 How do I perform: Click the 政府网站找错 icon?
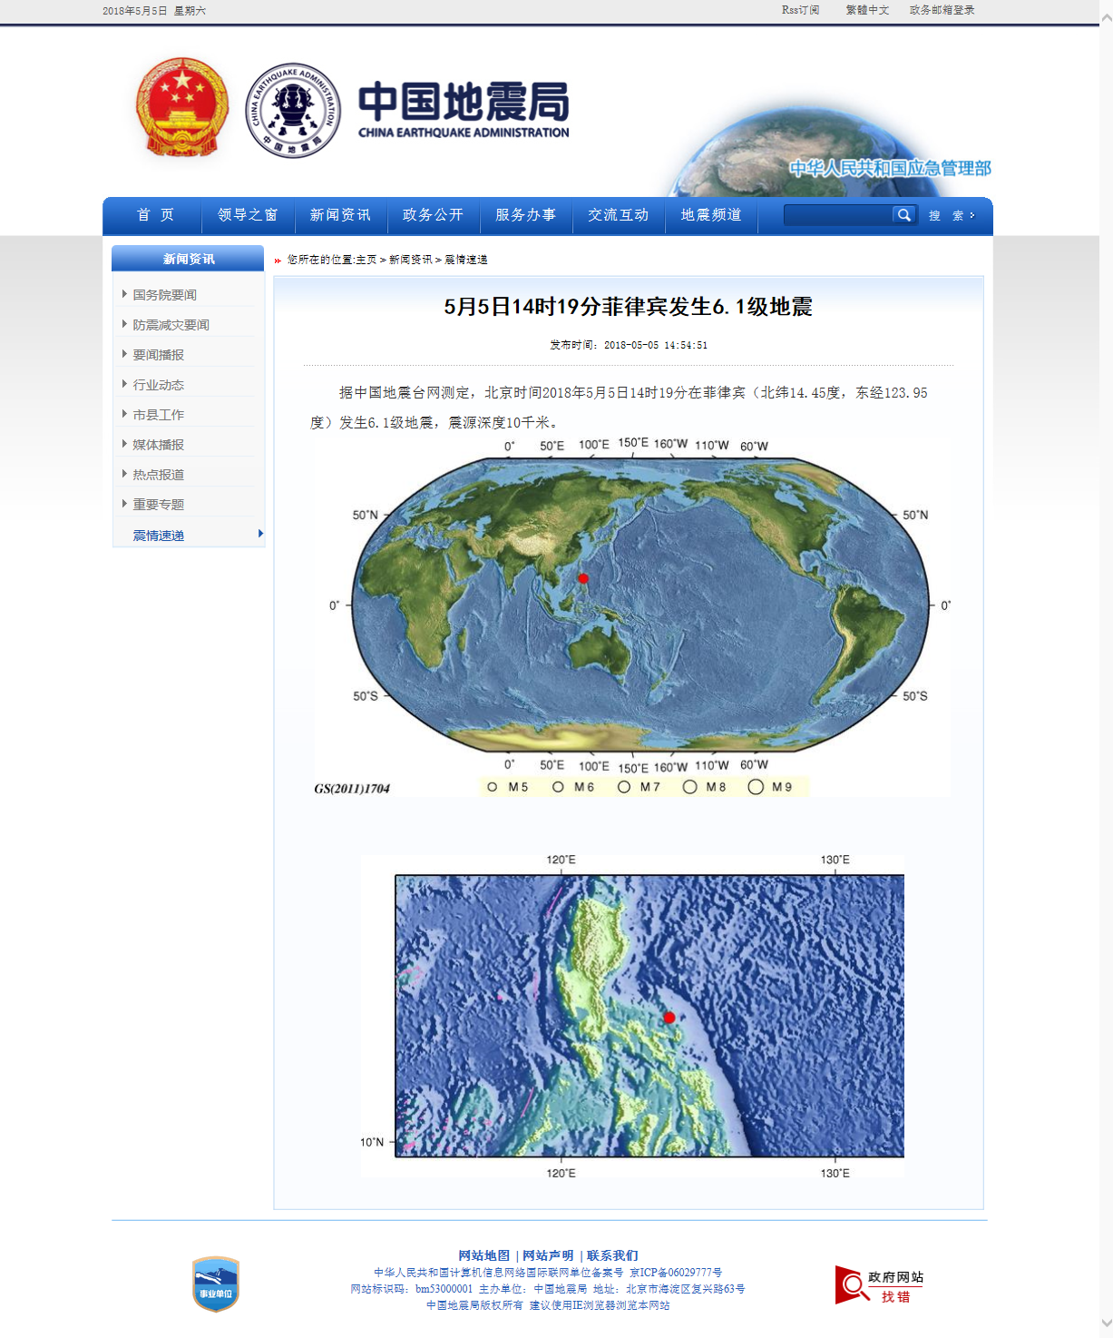(x=880, y=1285)
